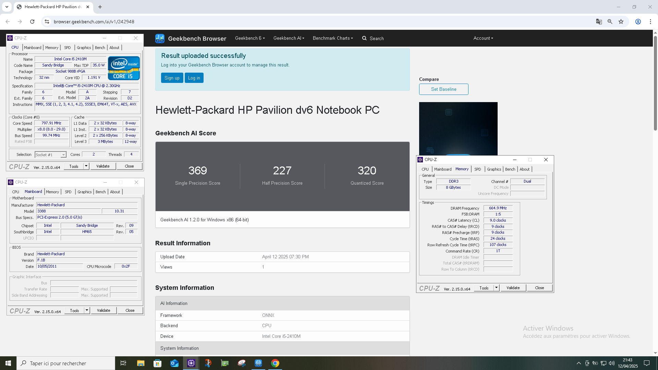
Task: Click the Chrome taskbar icon
Action: pyautogui.click(x=275, y=363)
